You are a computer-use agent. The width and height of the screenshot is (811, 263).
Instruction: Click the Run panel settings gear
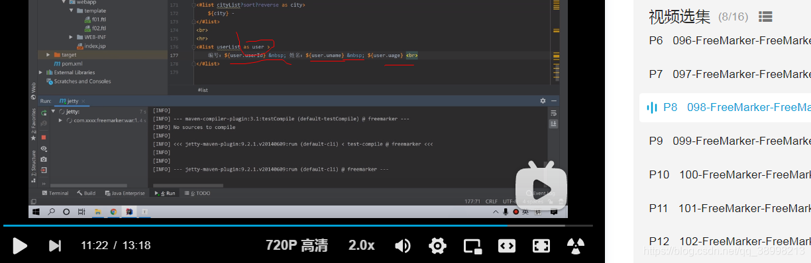click(543, 101)
